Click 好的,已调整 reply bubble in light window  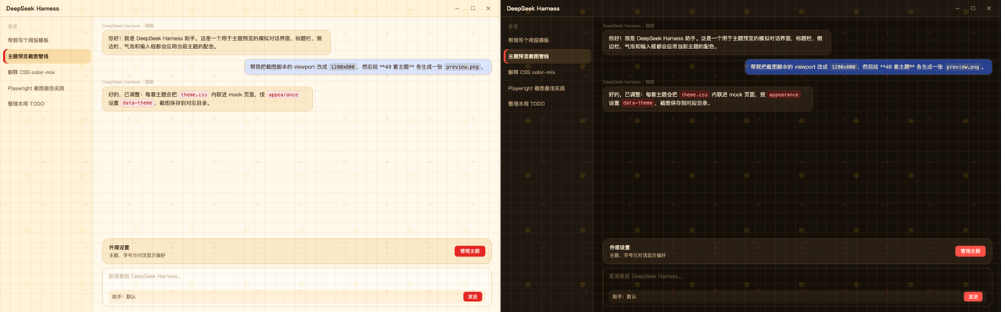[207, 98]
